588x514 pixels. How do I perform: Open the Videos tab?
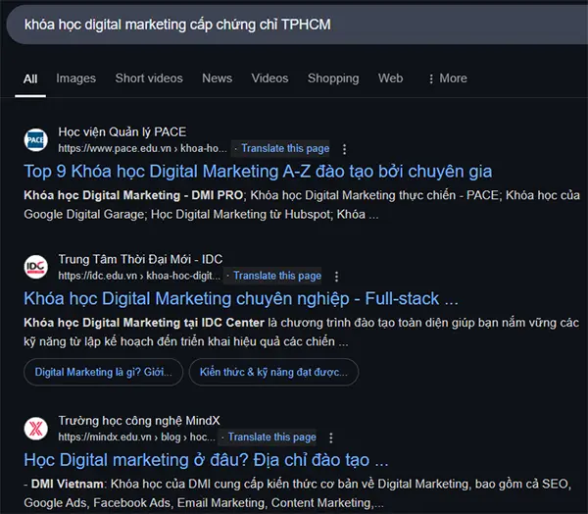270,78
